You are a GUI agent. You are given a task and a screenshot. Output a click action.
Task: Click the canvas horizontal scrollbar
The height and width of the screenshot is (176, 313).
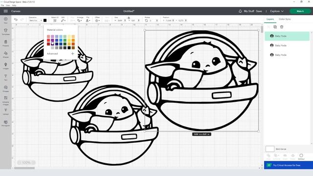24,168
